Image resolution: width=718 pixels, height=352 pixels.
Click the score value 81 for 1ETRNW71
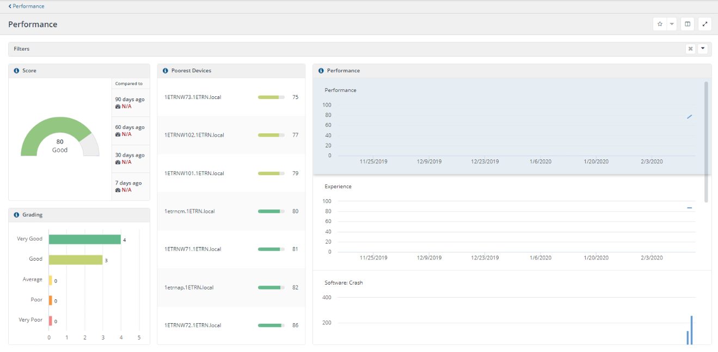point(295,249)
